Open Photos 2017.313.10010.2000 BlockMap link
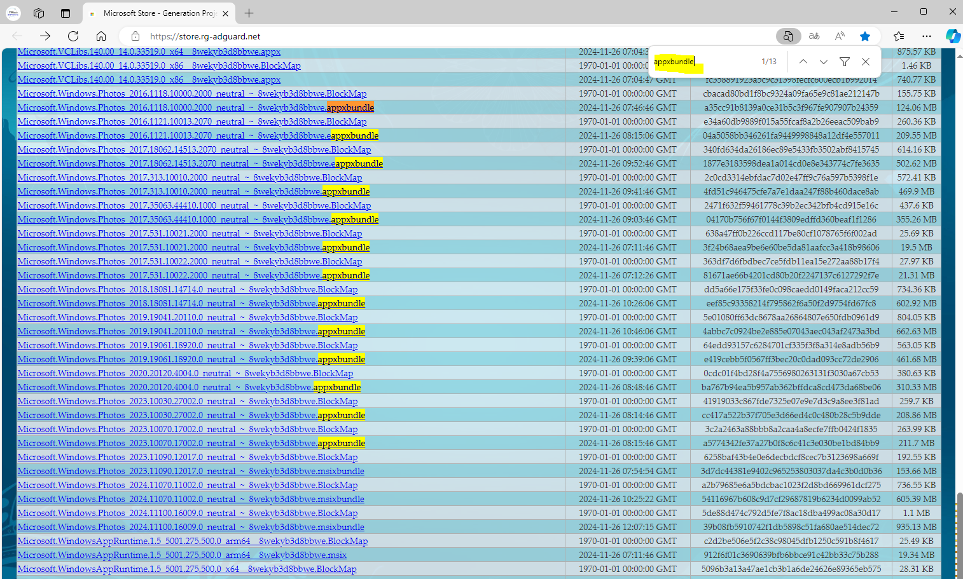Screen dimensions: 963x579 [190, 177]
